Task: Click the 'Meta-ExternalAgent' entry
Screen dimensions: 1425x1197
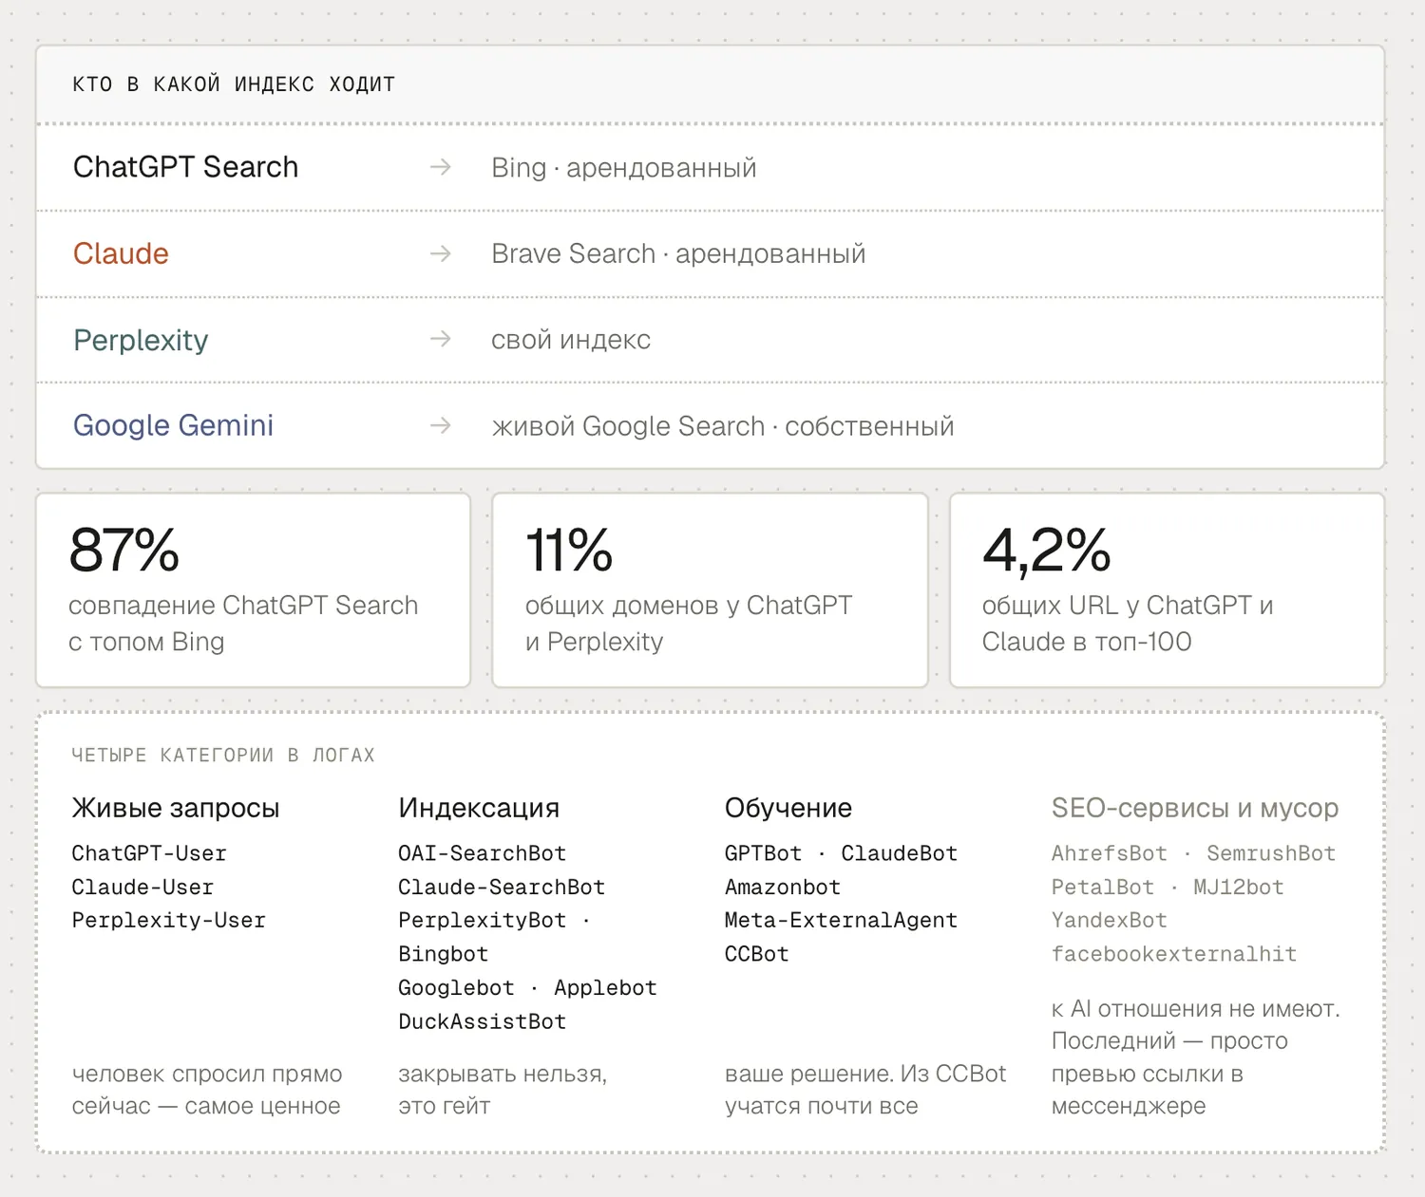Action: coord(842,920)
